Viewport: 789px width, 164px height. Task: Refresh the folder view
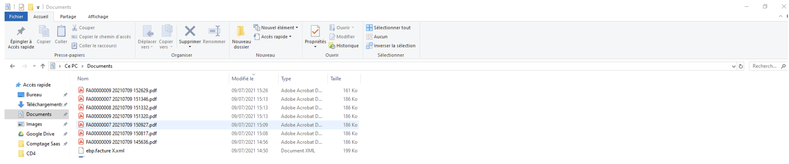point(741,66)
